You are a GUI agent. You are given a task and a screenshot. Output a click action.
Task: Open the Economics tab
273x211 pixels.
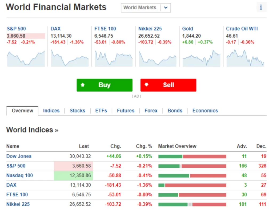coord(205,111)
